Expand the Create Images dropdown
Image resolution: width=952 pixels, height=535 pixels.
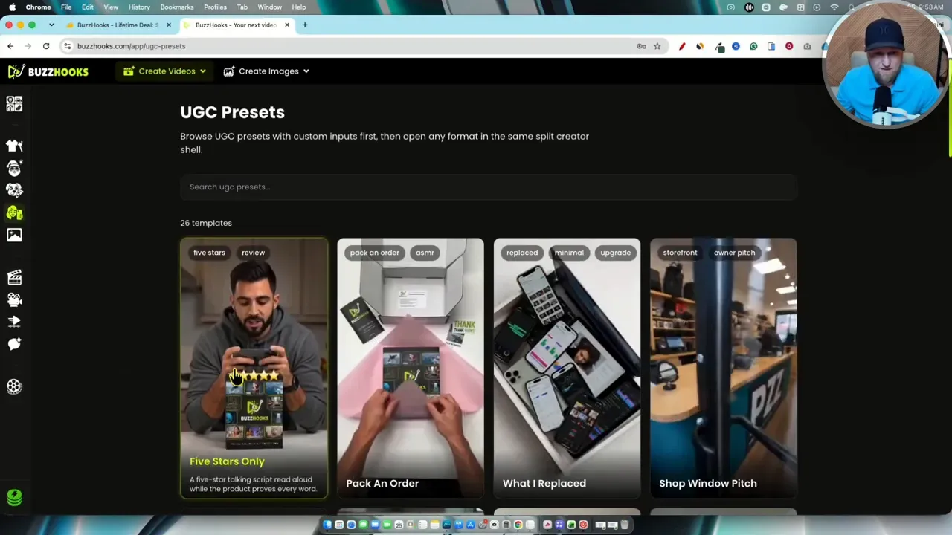(266, 71)
